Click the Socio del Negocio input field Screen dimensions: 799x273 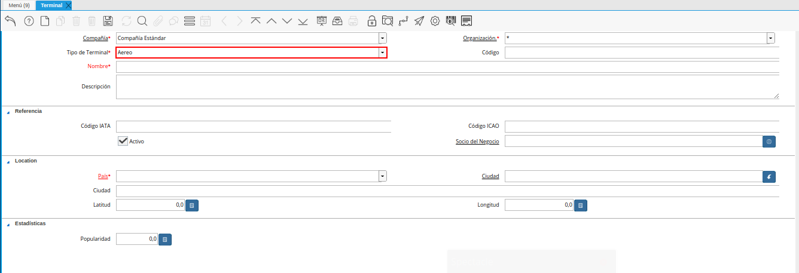point(633,142)
